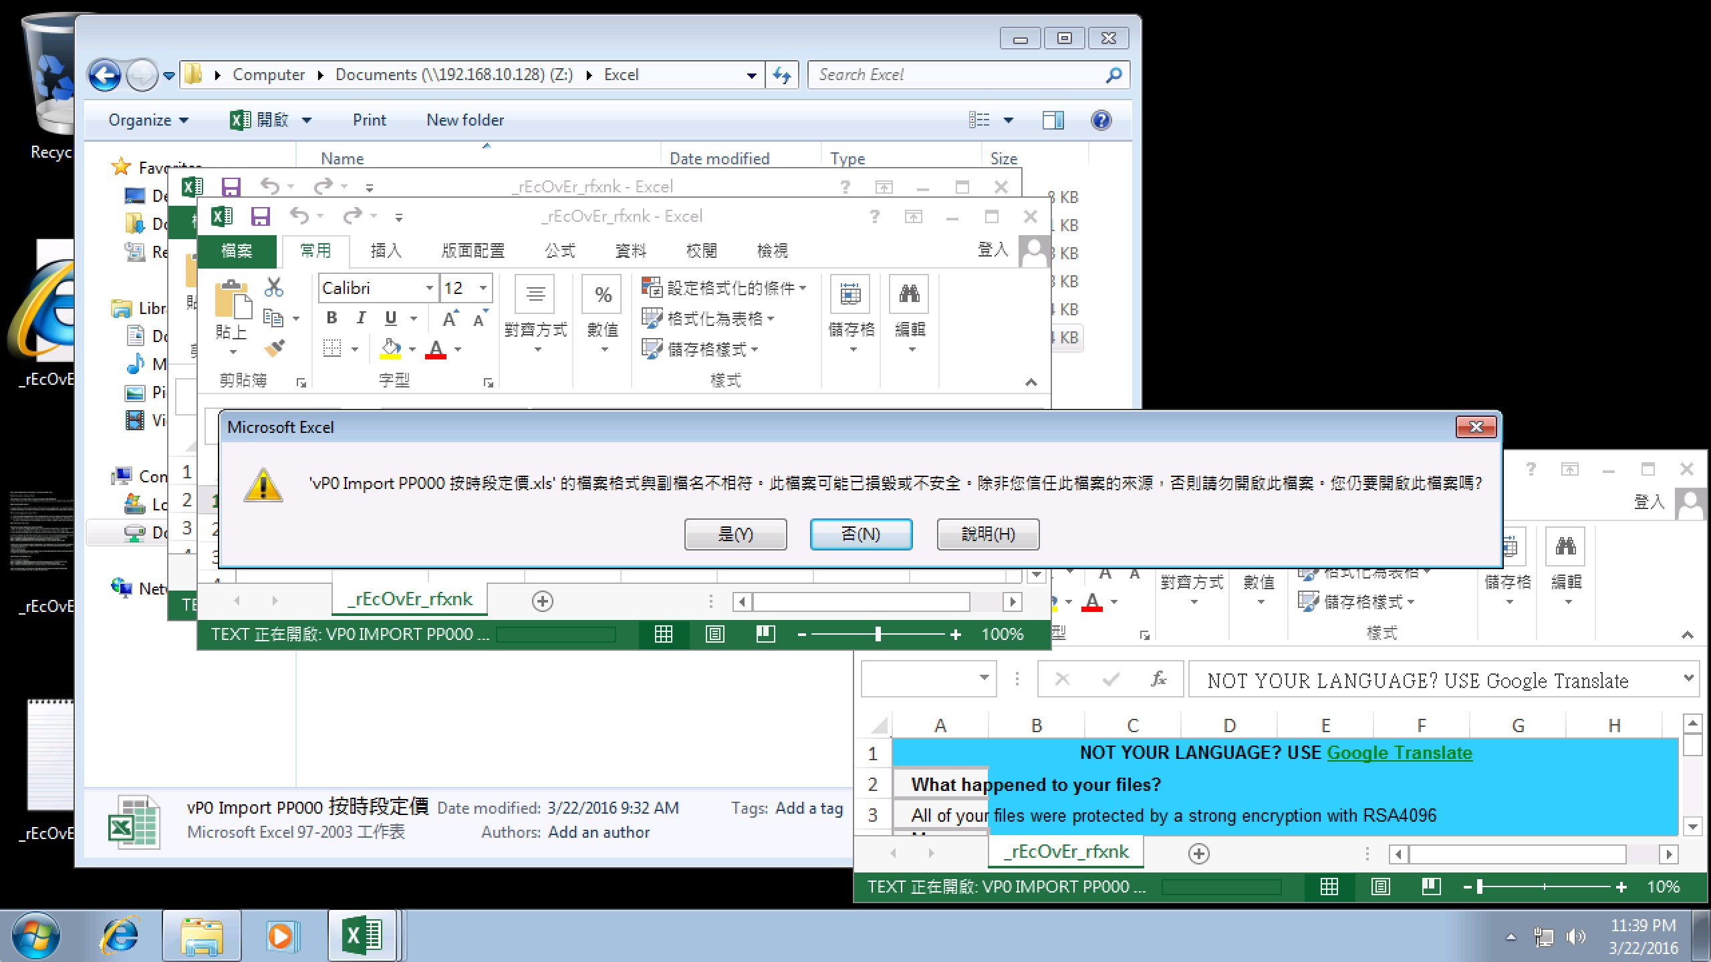Open the Google Translate link in cell
Viewport: 1711px width, 962px height.
click(x=1399, y=753)
